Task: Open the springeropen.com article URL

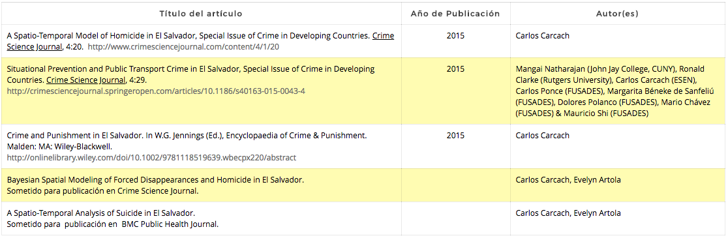Action: (x=156, y=91)
